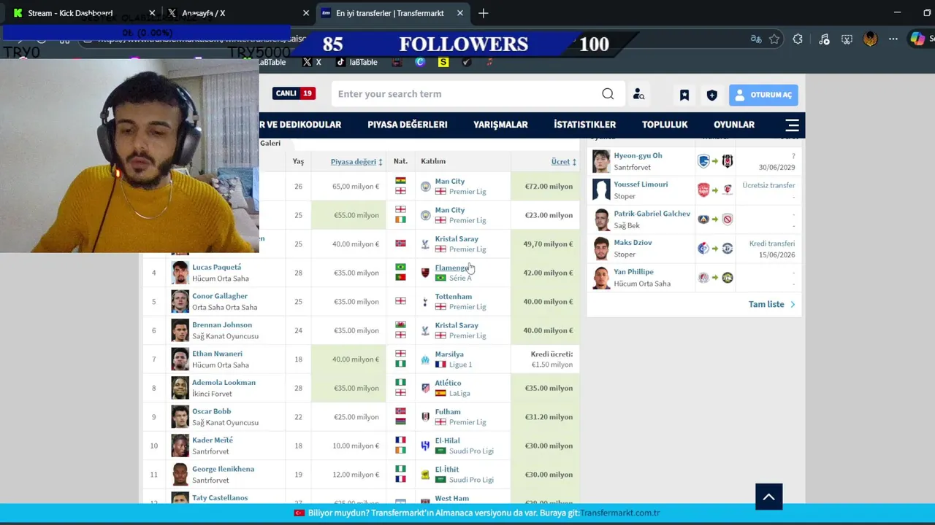The height and width of the screenshot is (525, 935).
Task: Open YARIŞMALAR menu
Action: pyautogui.click(x=500, y=125)
